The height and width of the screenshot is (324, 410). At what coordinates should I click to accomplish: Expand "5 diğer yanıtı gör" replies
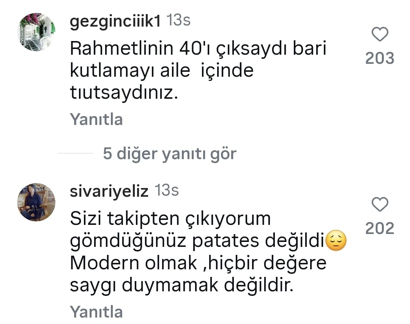tap(169, 153)
